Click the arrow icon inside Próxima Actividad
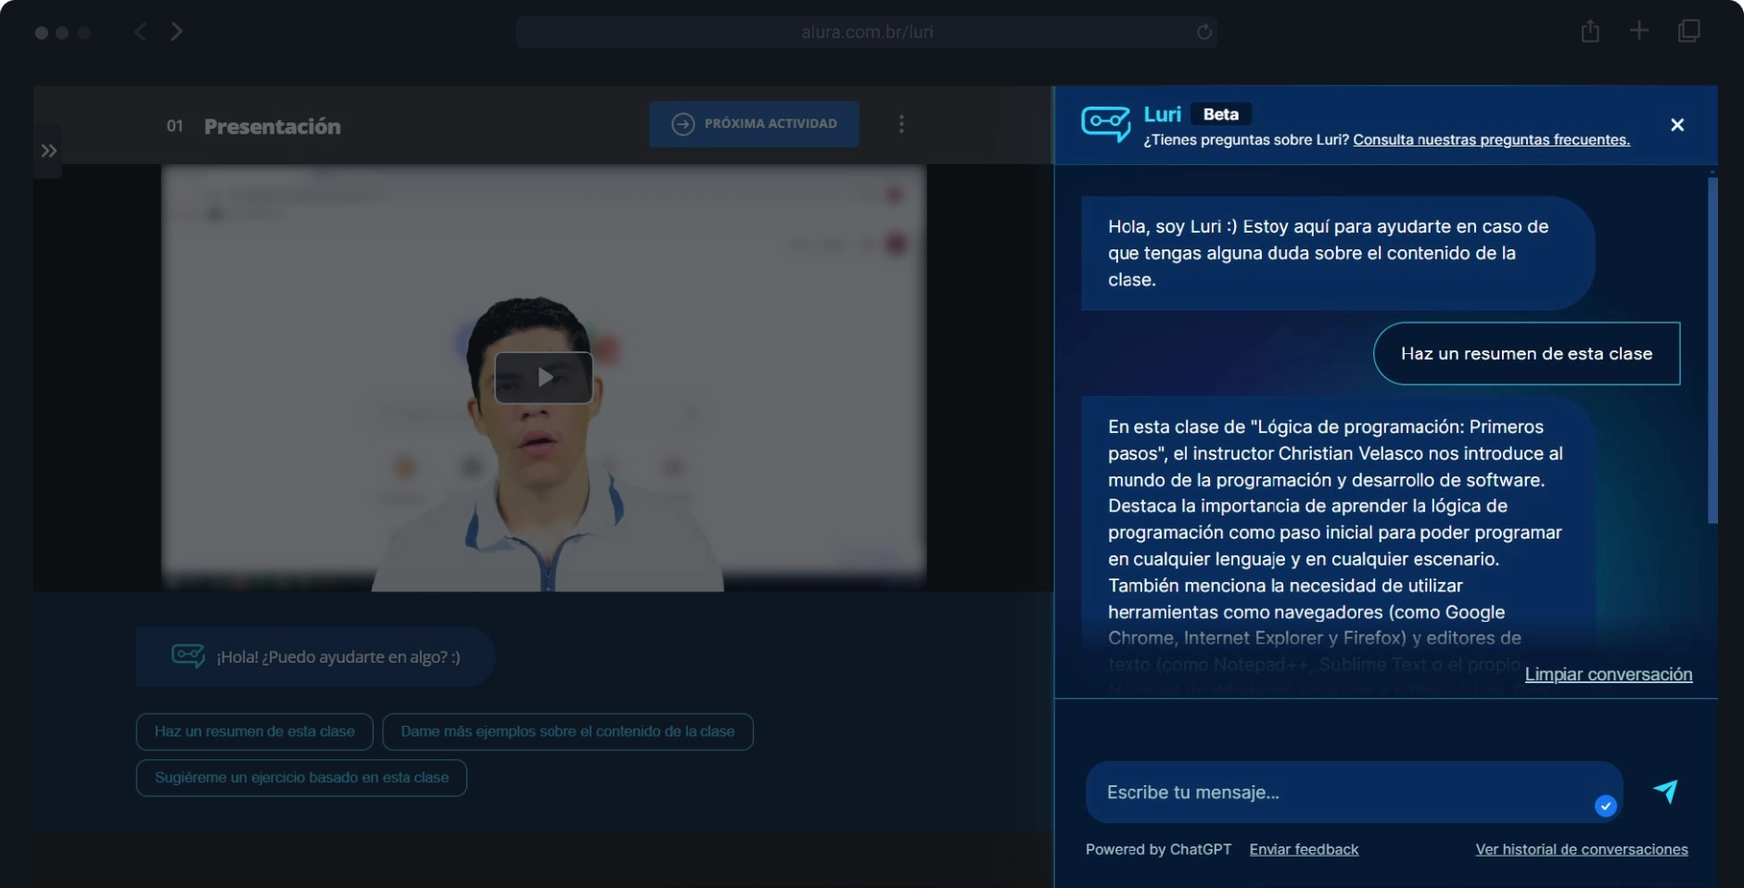 pos(683,123)
